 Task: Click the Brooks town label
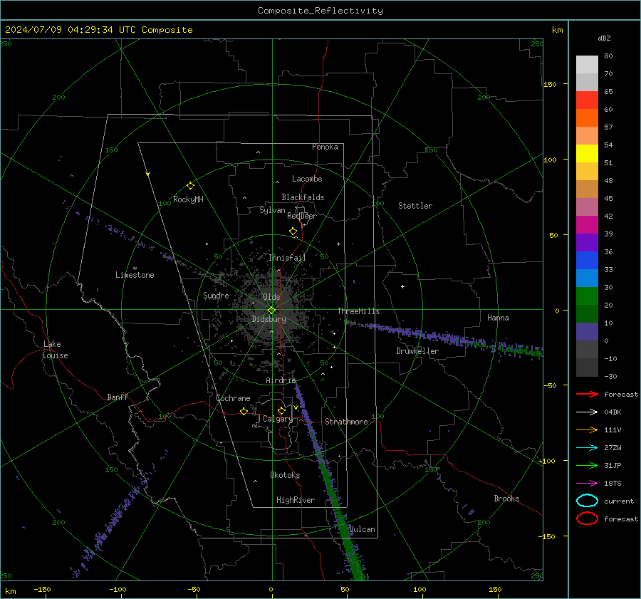click(x=506, y=499)
